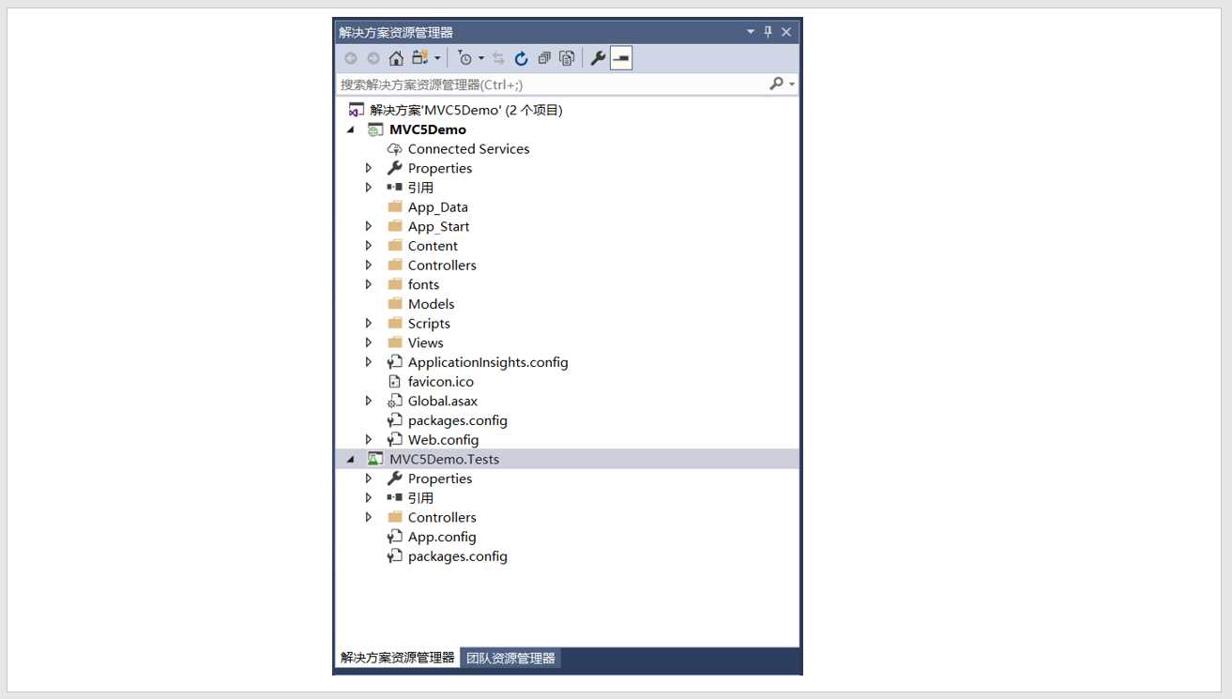Image resolution: width=1232 pixels, height=699 pixels.
Task: Toggle Show All Files icon
Action: [x=567, y=58]
